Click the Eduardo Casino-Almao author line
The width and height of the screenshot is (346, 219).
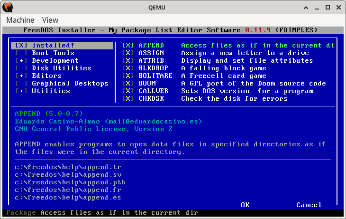[109, 121]
